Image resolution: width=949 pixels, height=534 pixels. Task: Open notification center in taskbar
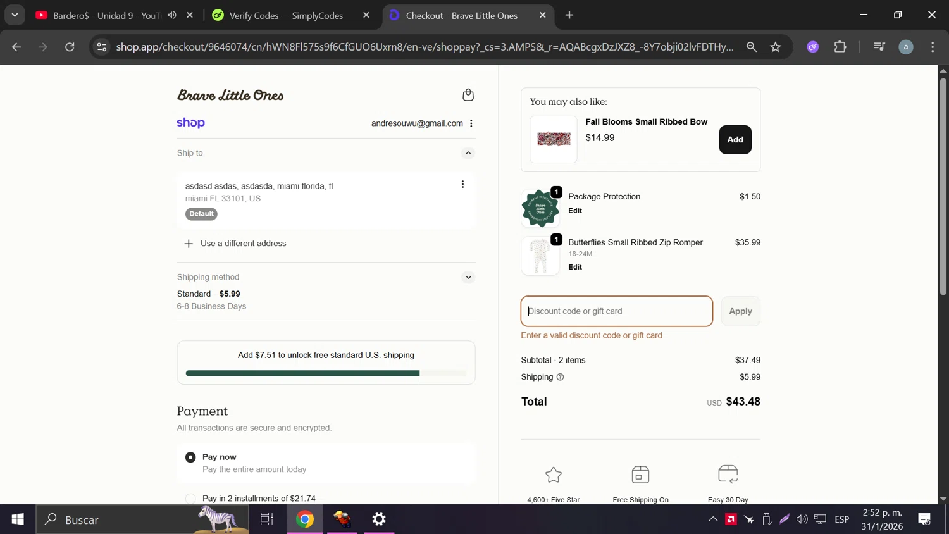pyautogui.click(x=924, y=519)
